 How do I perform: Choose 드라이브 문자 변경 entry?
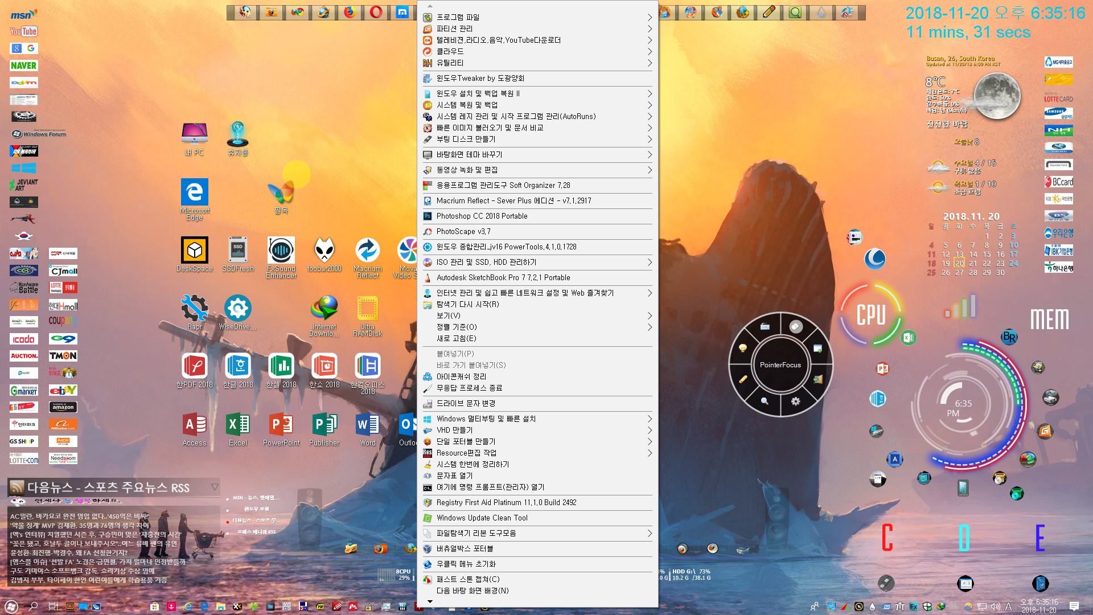click(x=537, y=403)
